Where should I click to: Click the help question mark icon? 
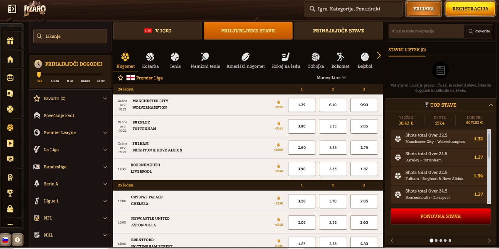[17, 240]
